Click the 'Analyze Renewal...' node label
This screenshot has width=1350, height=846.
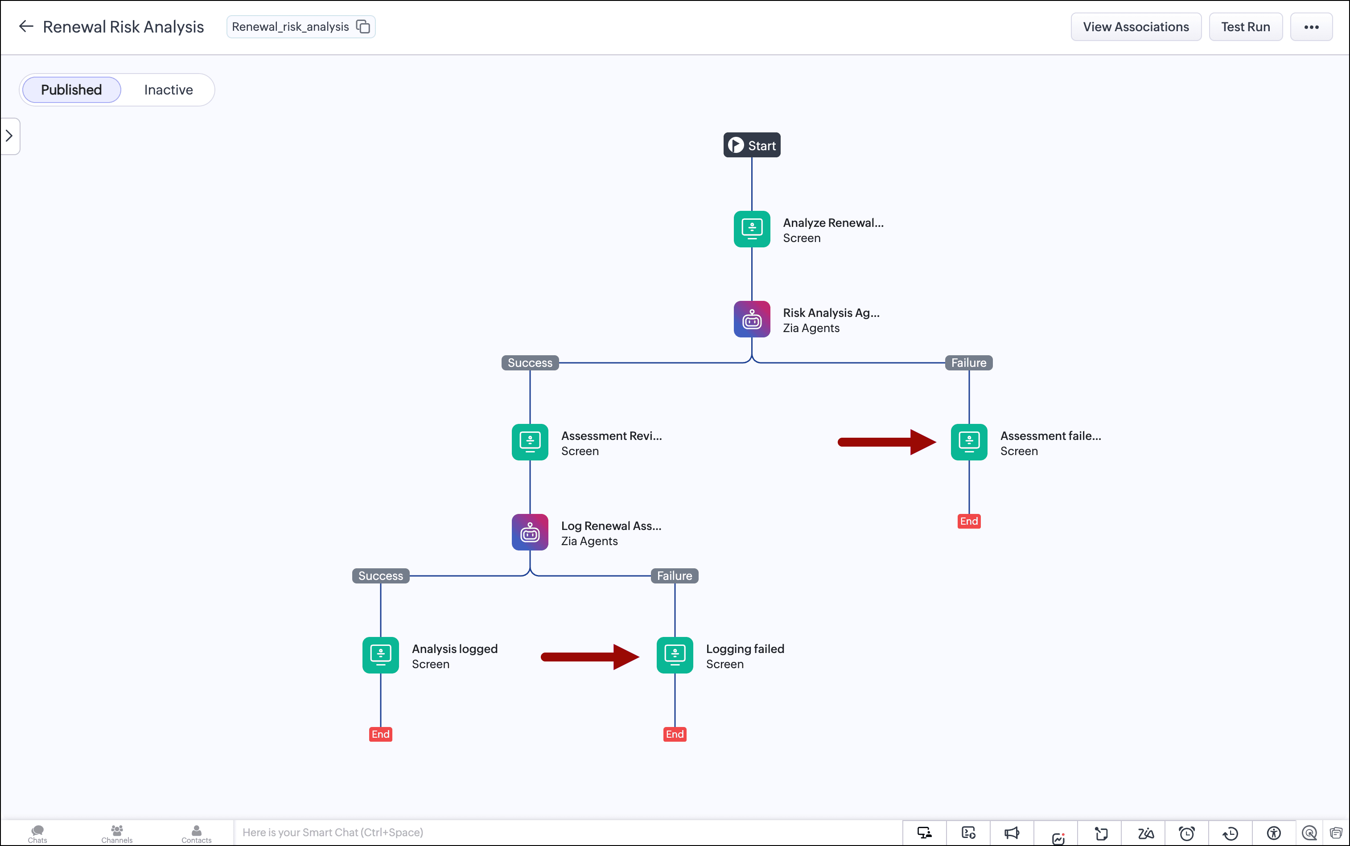pyautogui.click(x=833, y=223)
